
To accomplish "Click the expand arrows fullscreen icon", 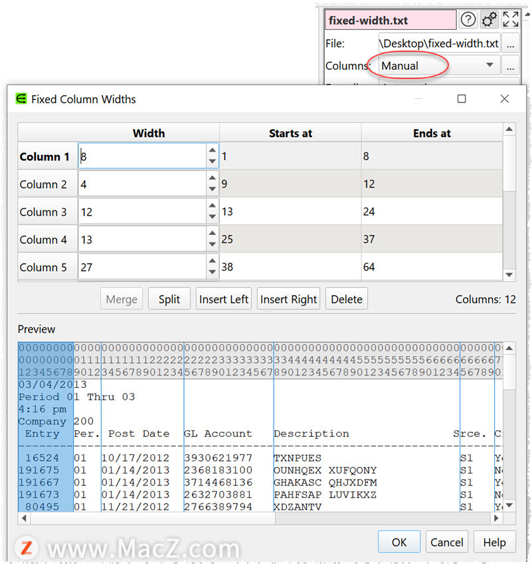I will tap(510, 19).
